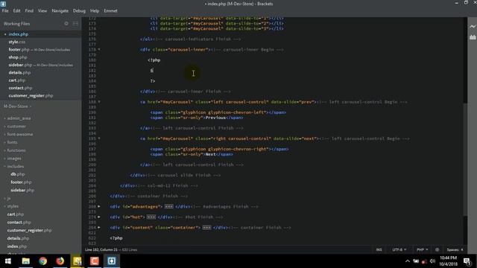The image size is (477, 268).
Task: Select sidebar.php in Working Files
Action: [41, 65]
